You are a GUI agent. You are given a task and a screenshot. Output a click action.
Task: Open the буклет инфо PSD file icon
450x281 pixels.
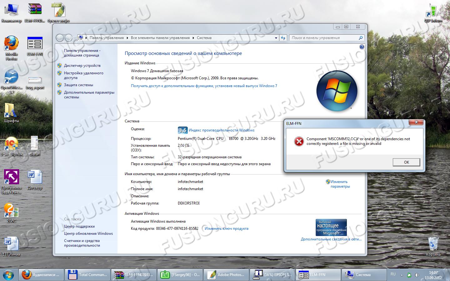58,12
